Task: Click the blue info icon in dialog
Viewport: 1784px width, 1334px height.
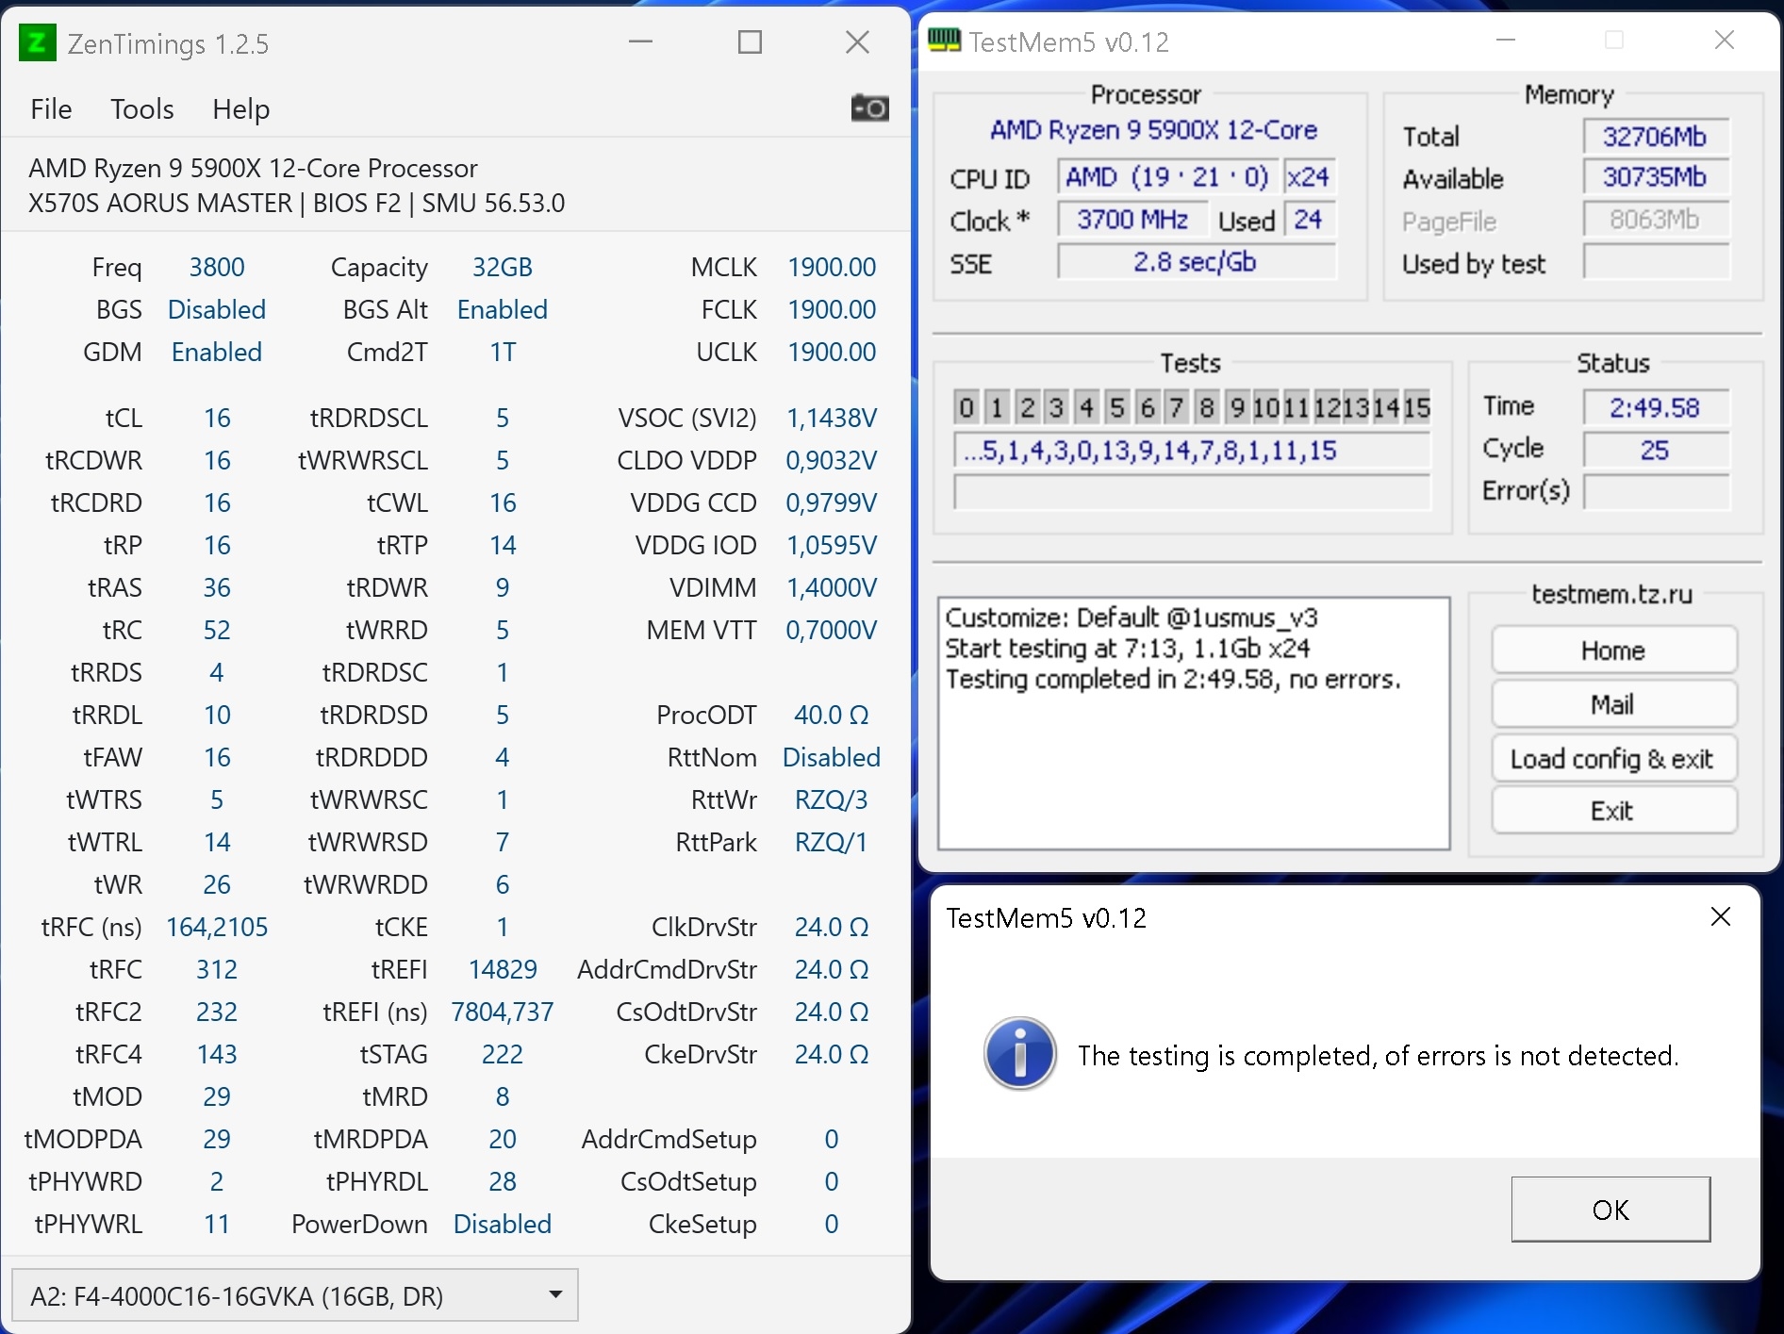Action: [x=1019, y=1054]
